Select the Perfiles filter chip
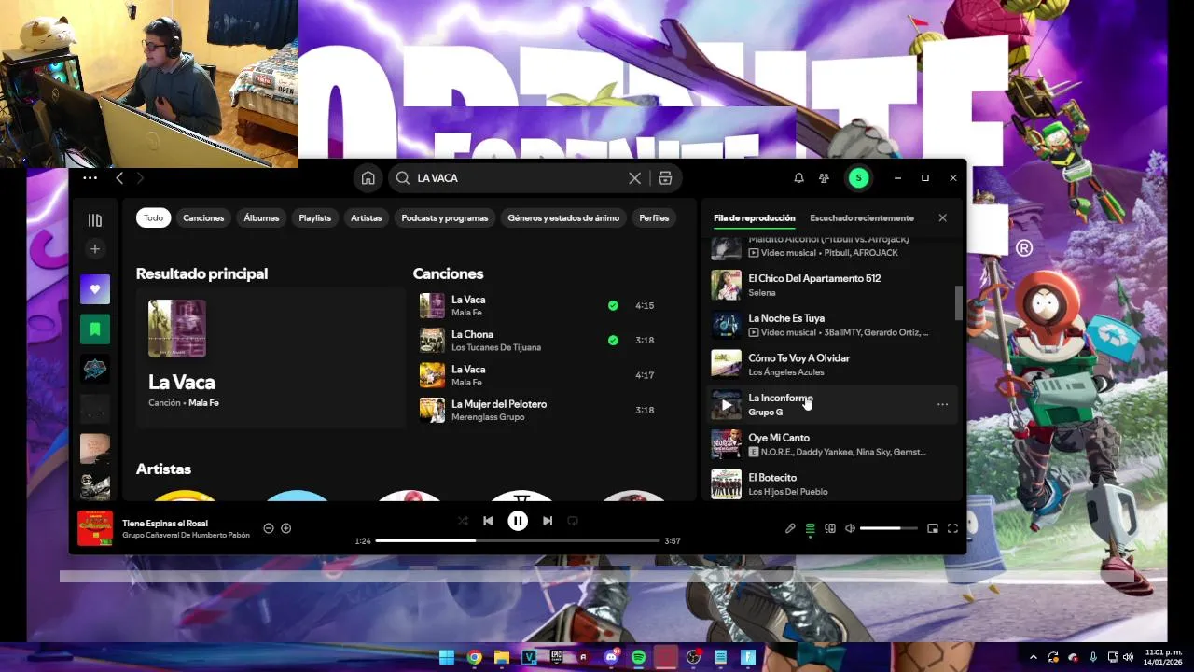This screenshot has height=672, width=1194. 654,218
